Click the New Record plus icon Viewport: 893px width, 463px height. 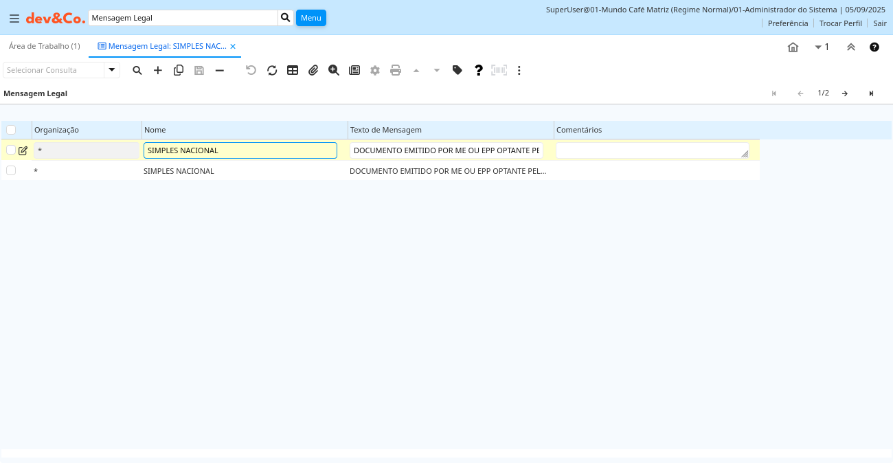tap(158, 70)
